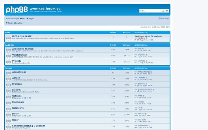The height and width of the screenshot is (130, 208).
Task: Click the search magnifier button
Action: (163, 11)
